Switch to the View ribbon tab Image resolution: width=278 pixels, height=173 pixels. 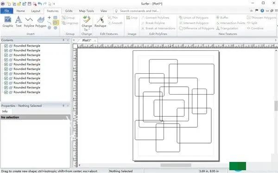tap(104, 11)
